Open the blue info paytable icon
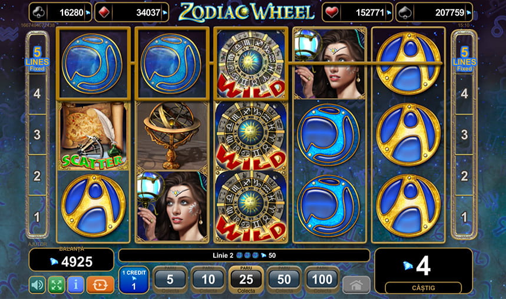Screen dimensions: 506x299 click(x=76, y=285)
